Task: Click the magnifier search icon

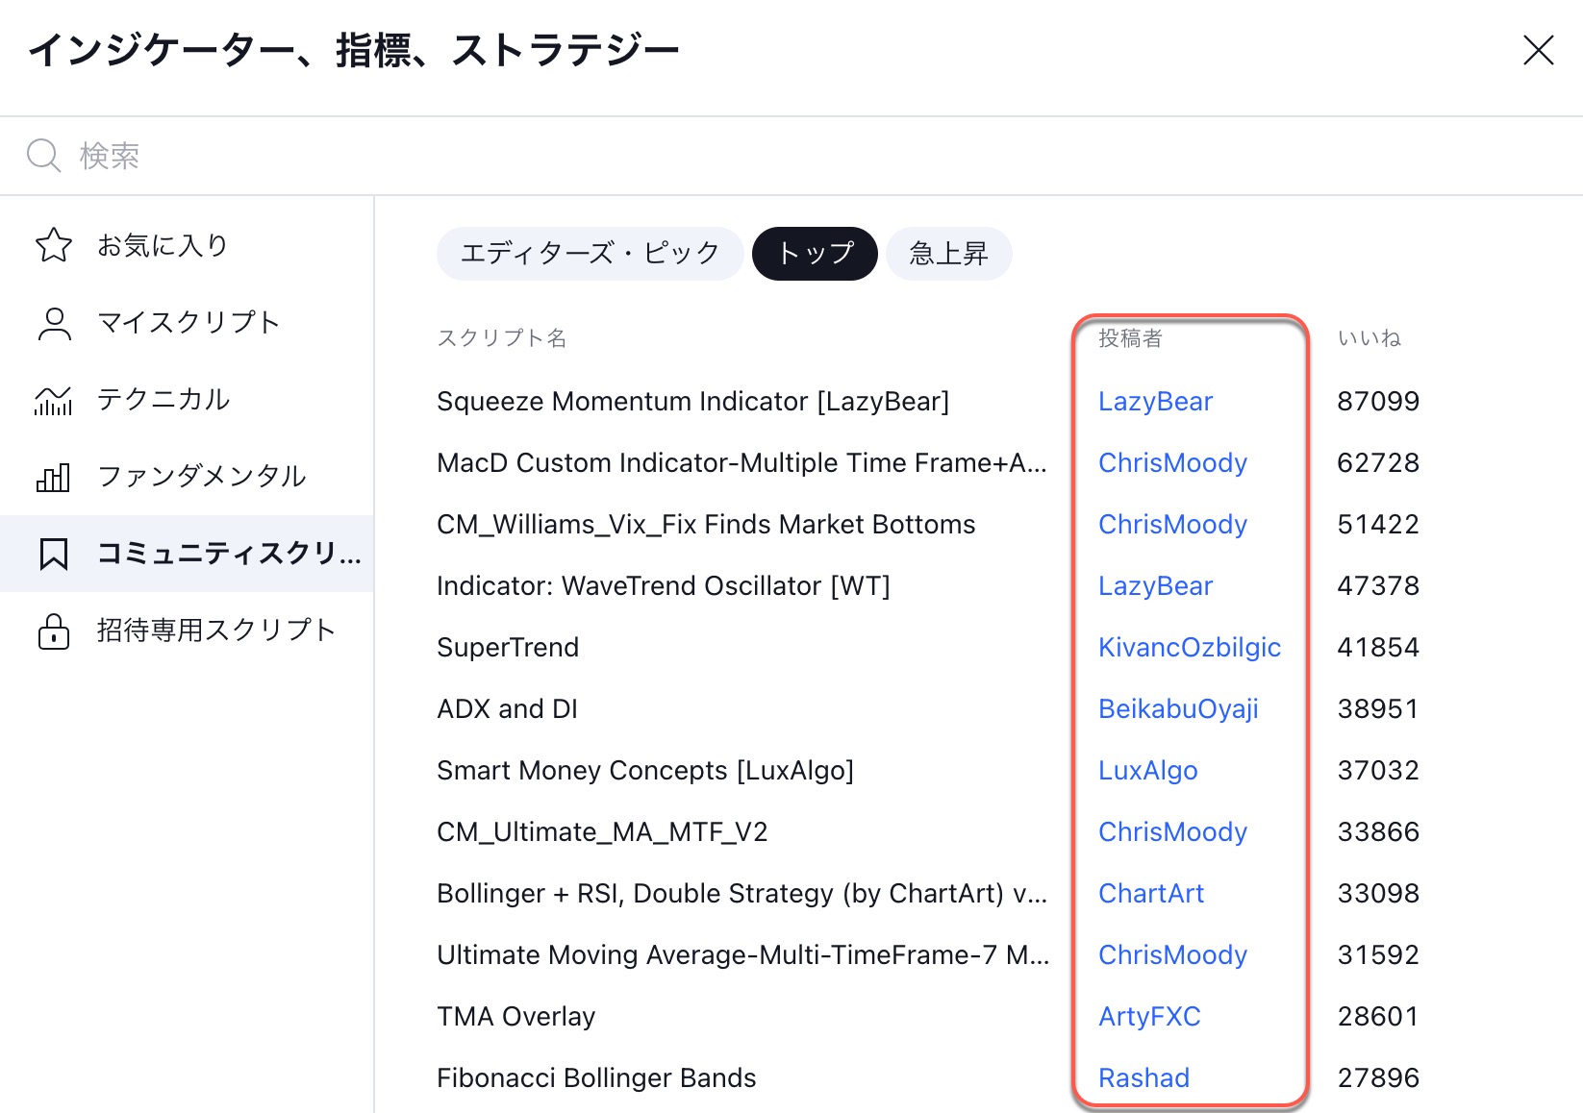Action: tap(43, 155)
